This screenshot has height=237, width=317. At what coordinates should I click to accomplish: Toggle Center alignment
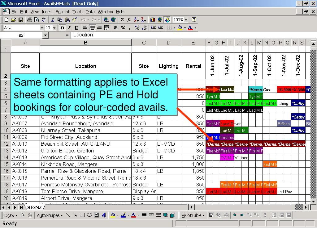pos(92,28)
